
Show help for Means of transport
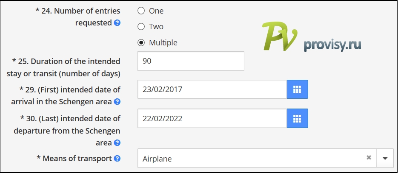pyautogui.click(x=117, y=159)
